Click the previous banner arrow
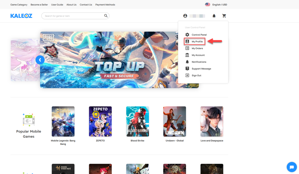Screen dimensions: 299x174 pyautogui.click(x=40, y=60)
